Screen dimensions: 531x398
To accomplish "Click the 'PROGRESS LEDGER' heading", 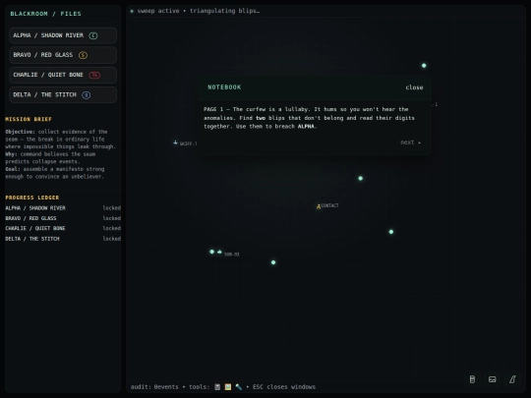I will 32,198.
